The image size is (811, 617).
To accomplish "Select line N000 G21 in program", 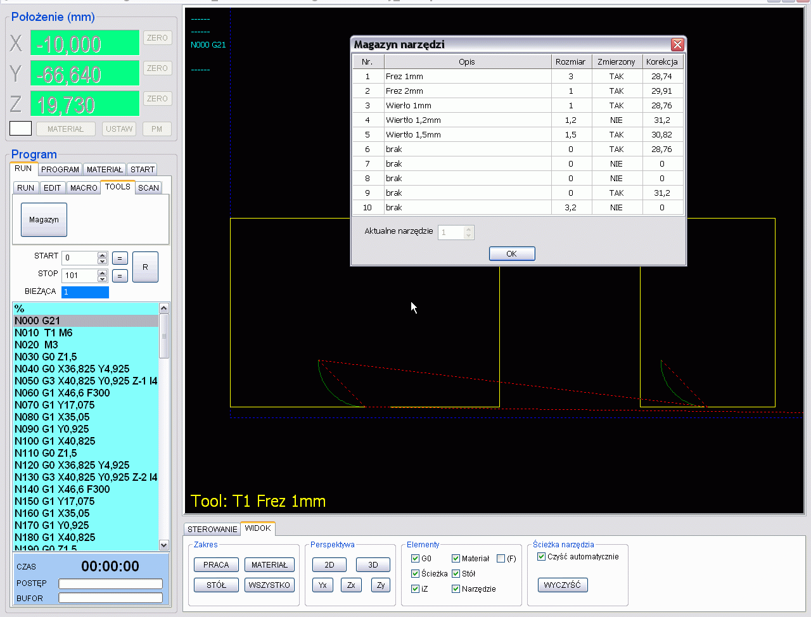I will [86, 321].
